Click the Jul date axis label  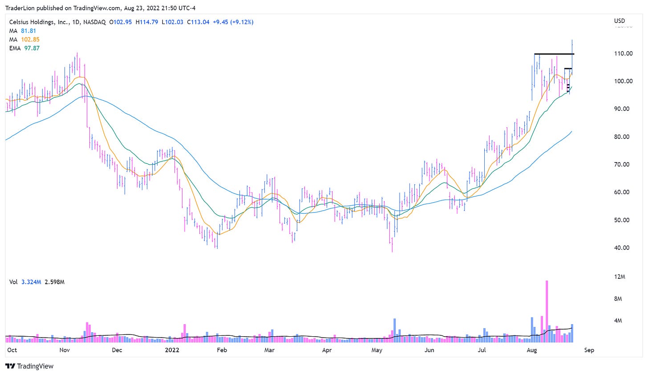482,350
